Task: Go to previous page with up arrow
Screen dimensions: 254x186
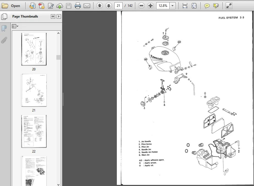Action: click(x=100, y=6)
